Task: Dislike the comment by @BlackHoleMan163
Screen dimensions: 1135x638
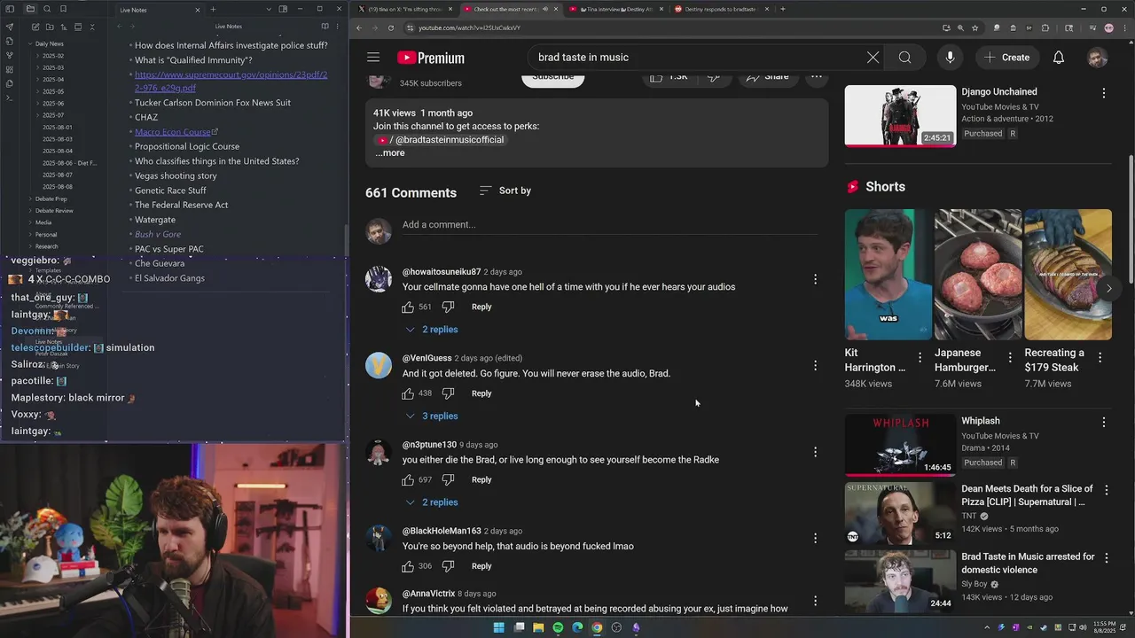Action: 448,566
